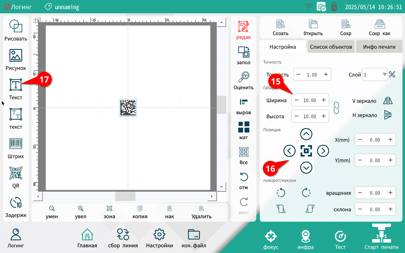Image resolution: width=405 pixels, height=253 pixels.
Task: Open the Инфо печати tab
Action: (379, 47)
